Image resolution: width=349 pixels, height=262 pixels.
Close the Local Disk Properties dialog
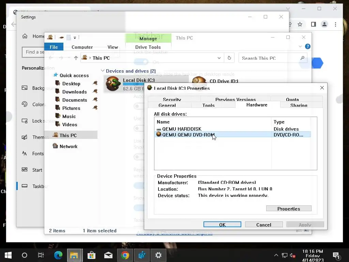[322, 88]
